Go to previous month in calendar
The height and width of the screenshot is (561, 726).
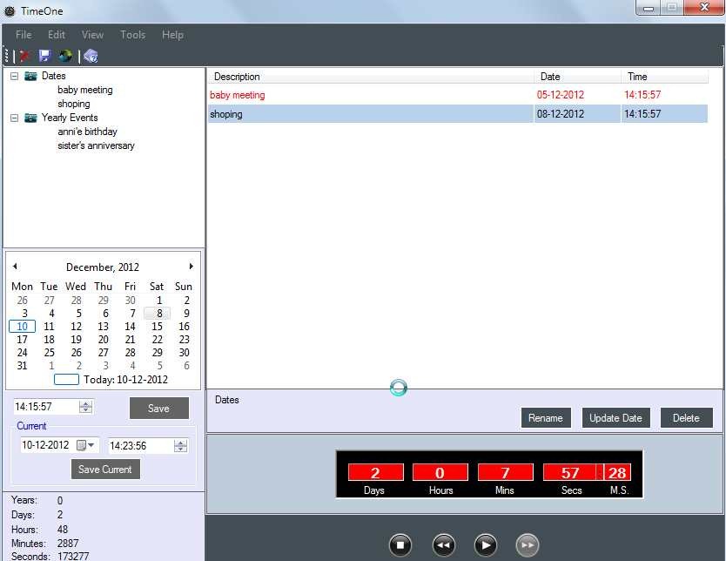[x=15, y=267]
